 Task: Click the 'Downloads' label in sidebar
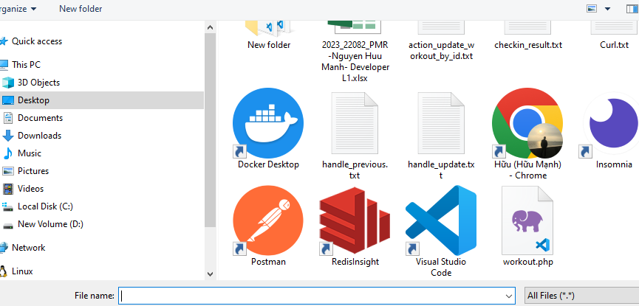(x=40, y=136)
